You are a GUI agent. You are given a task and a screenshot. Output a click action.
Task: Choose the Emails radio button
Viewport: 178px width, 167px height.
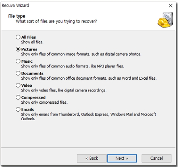click(18, 109)
